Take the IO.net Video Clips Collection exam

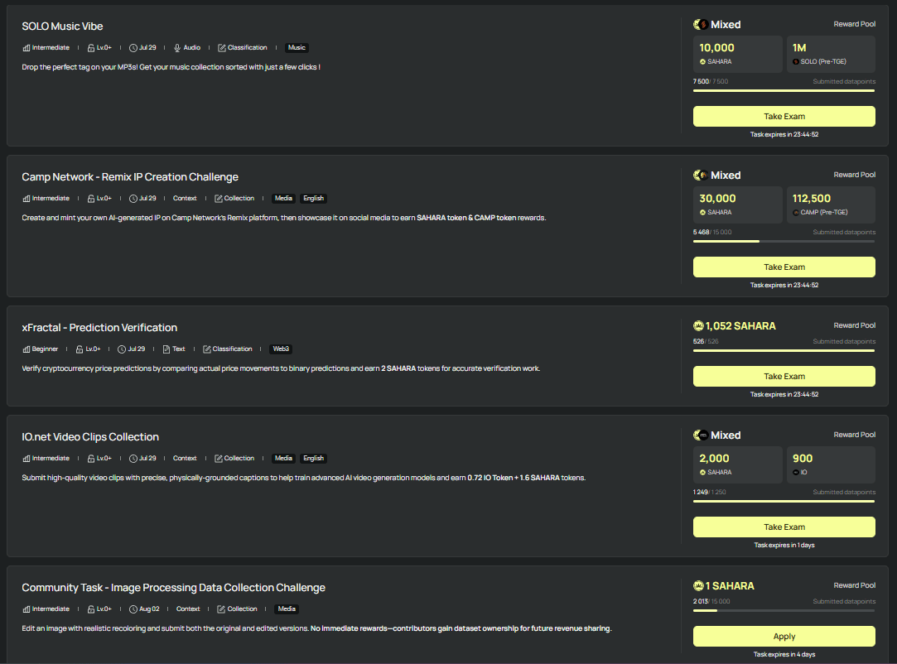[784, 527]
